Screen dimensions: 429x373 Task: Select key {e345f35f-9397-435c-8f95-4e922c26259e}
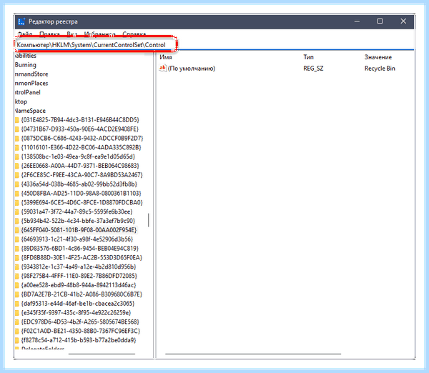(76, 312)
